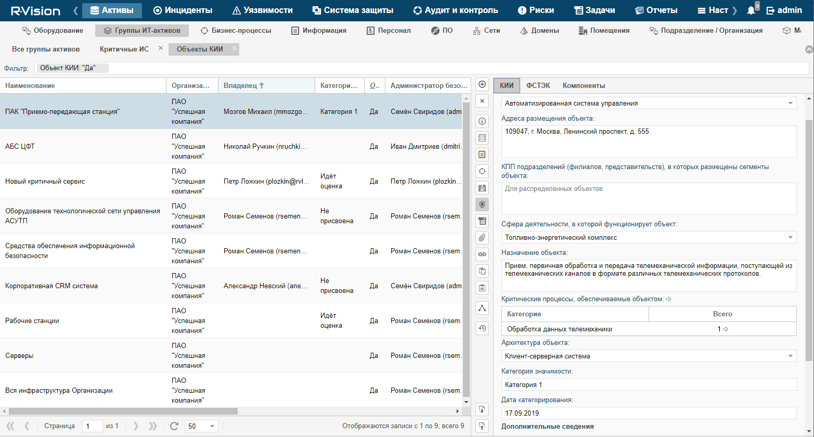814x437 pixels.
Task: Open the Инциденты menu
Action: [183, 10]
